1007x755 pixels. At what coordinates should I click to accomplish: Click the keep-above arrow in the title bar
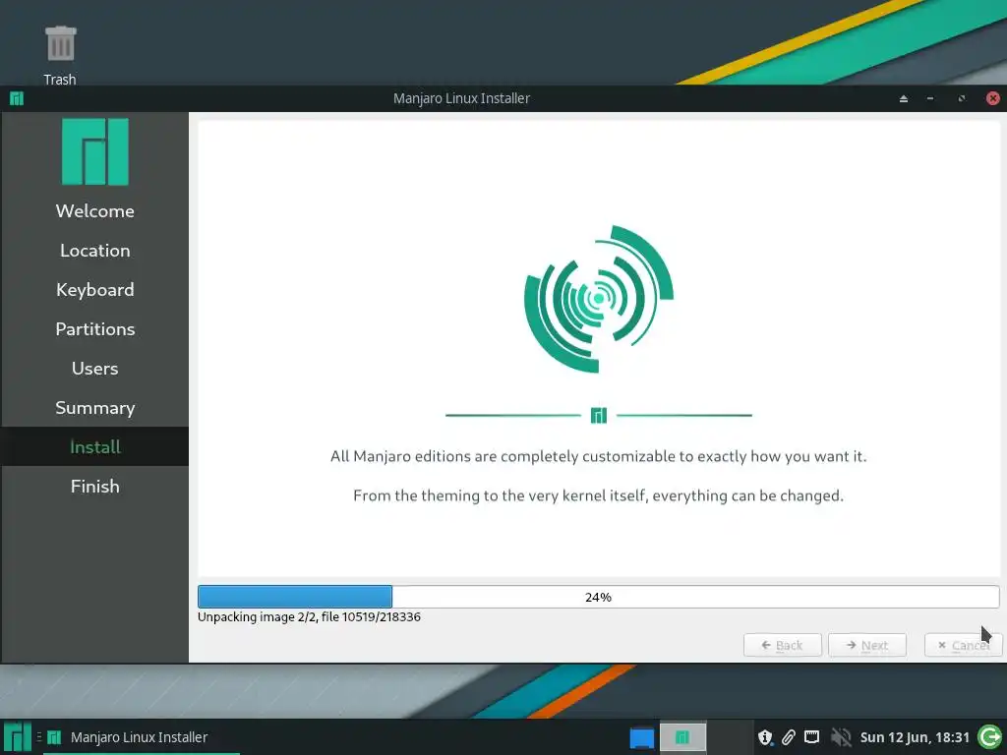904,98
